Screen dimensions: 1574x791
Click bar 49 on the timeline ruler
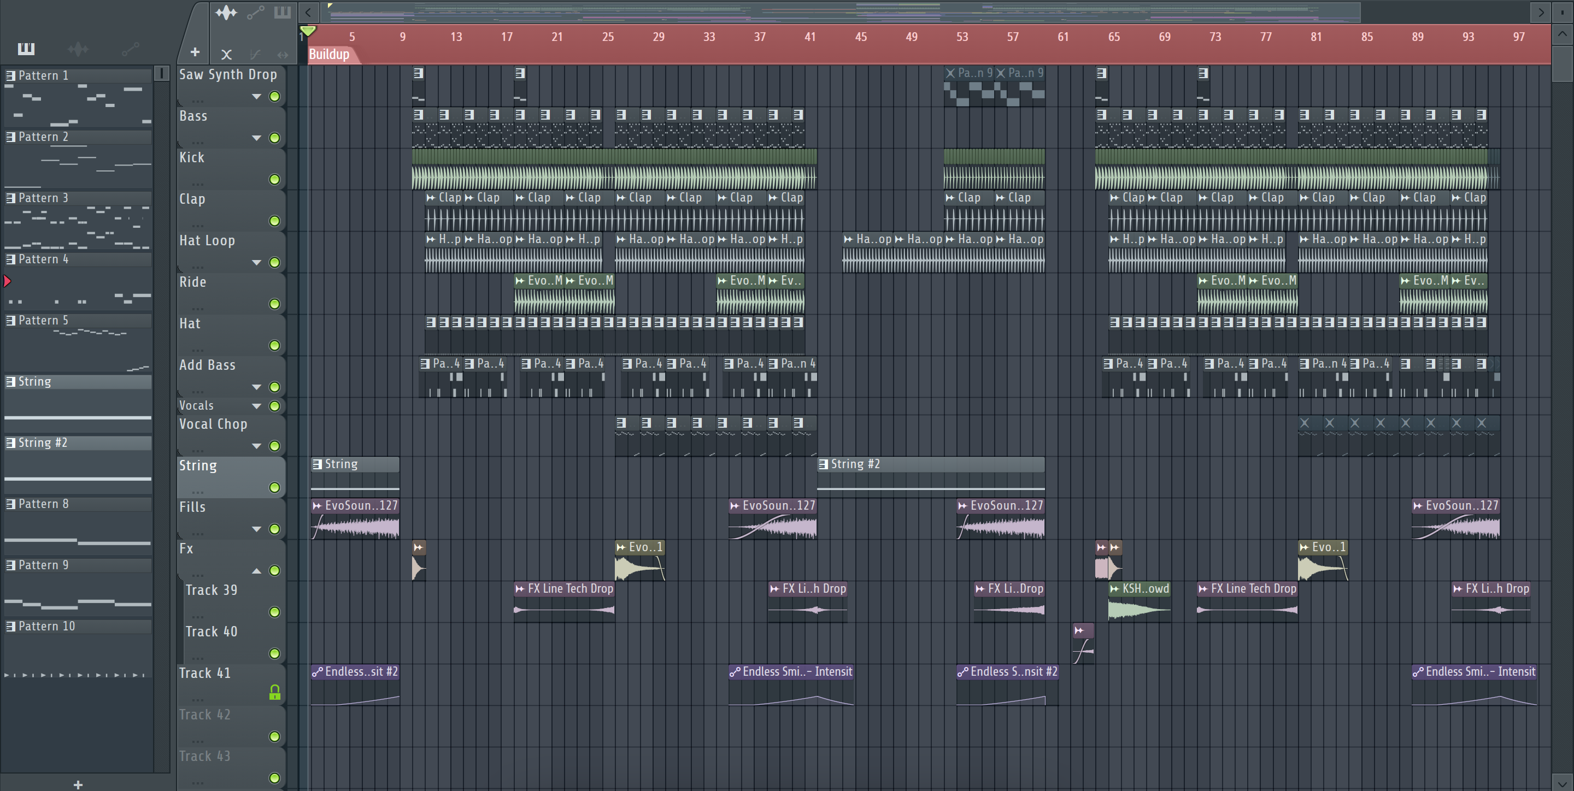[x=911, y=37]
